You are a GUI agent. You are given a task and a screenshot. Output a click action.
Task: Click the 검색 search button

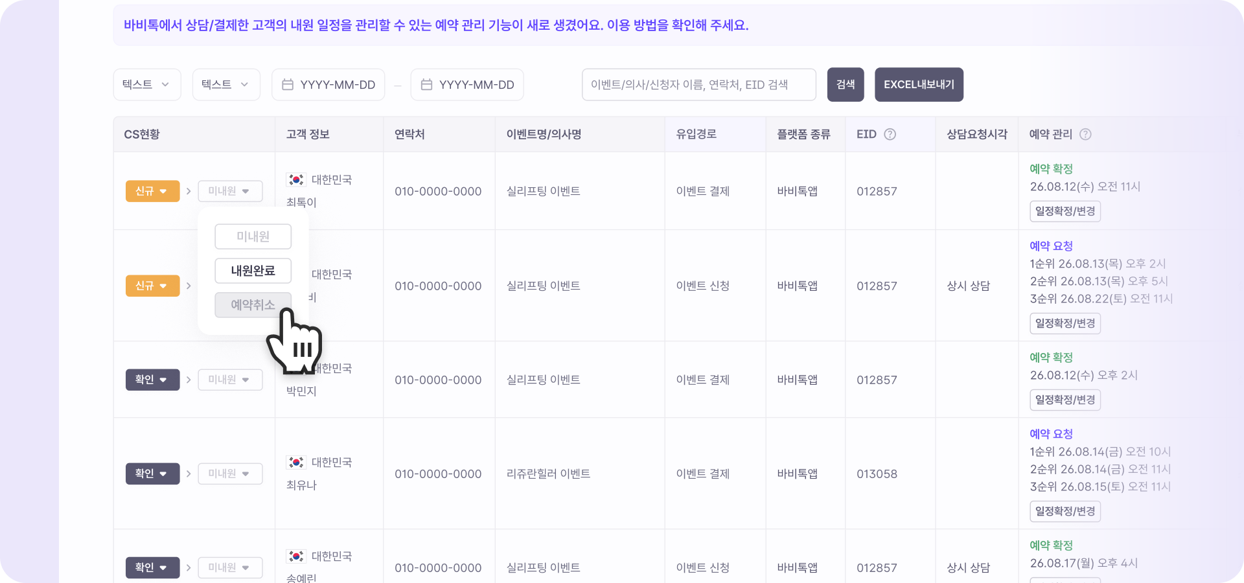point(846,85)
